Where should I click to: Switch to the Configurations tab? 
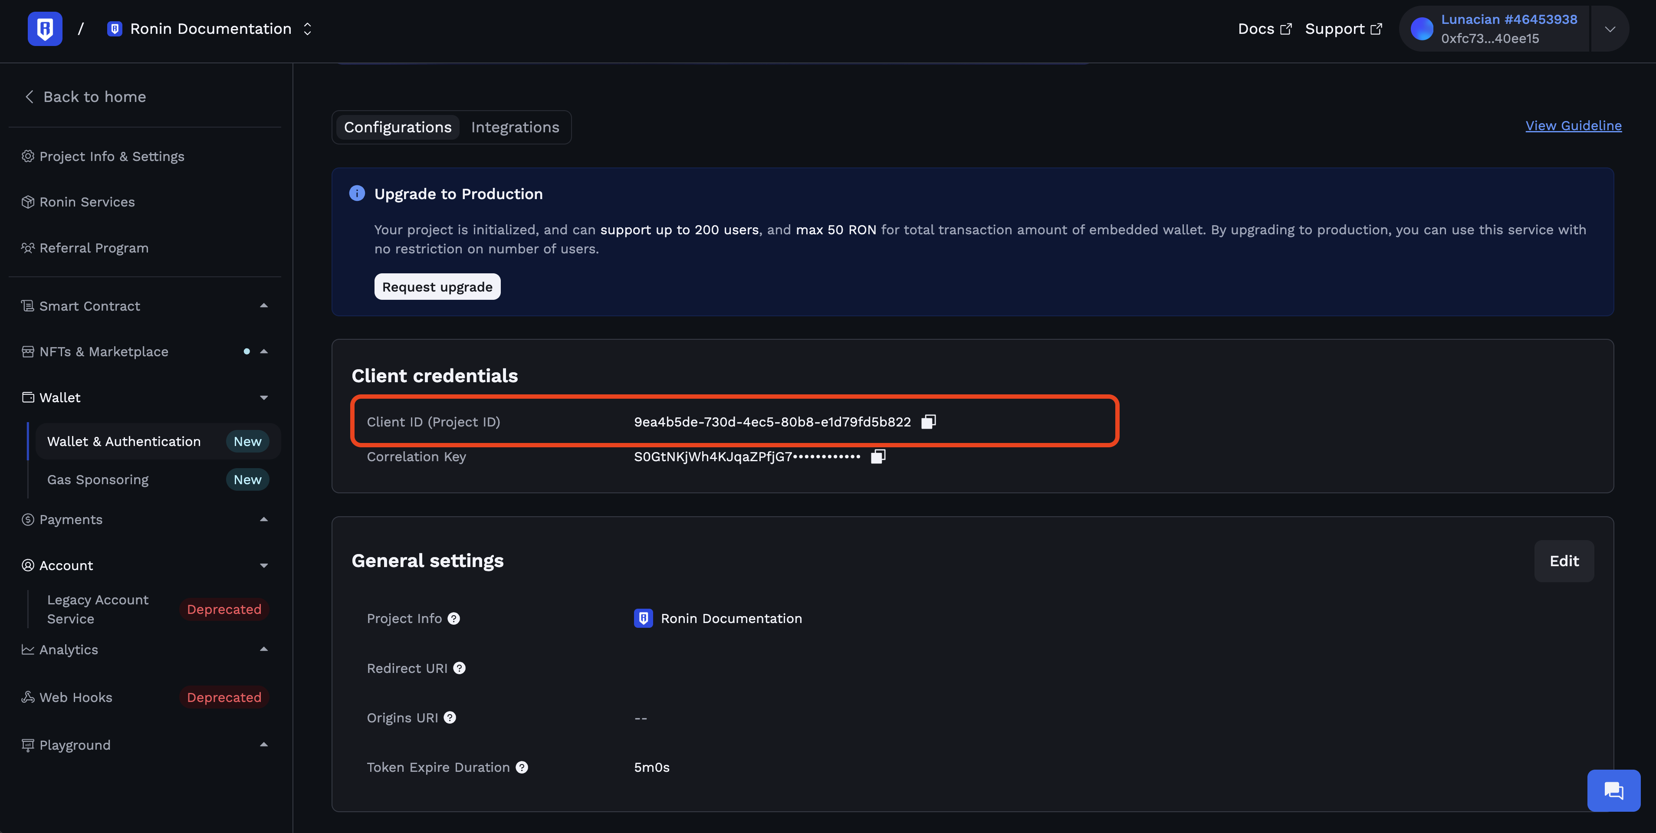pyautogui.click(x=398, y=127)
